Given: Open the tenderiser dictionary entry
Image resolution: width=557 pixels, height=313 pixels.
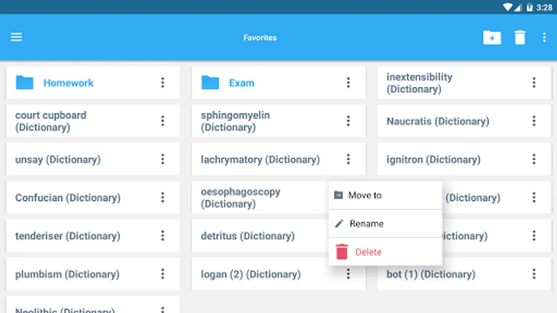Looking at the screenshot, I should (68, 236).
